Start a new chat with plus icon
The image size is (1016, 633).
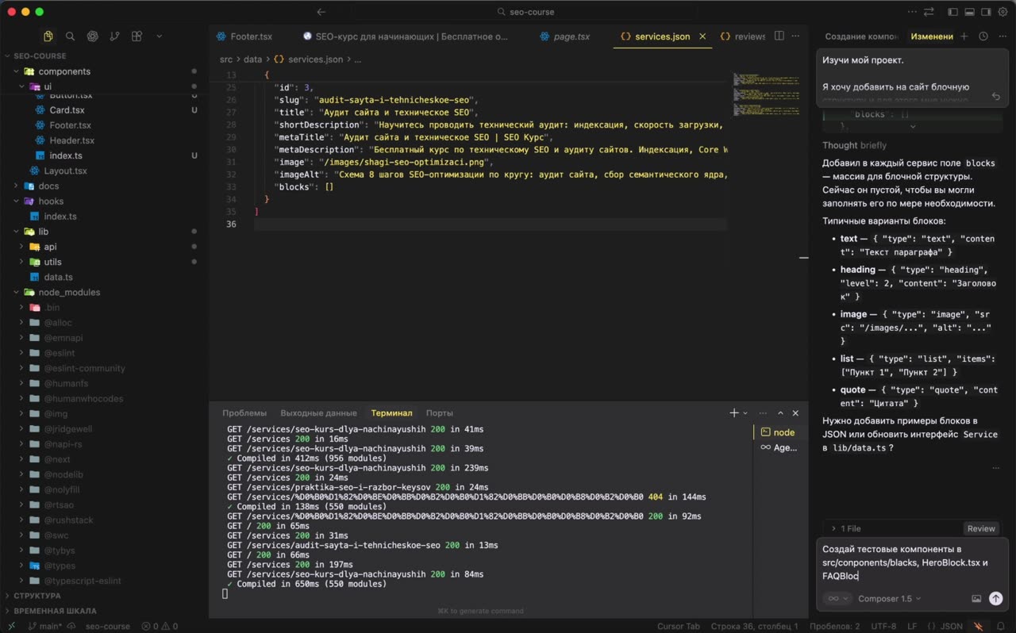point(964,36)
